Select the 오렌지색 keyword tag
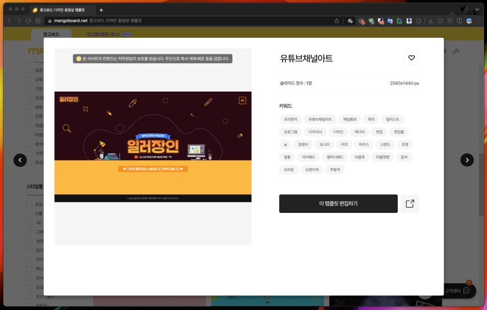 [312, 170]
